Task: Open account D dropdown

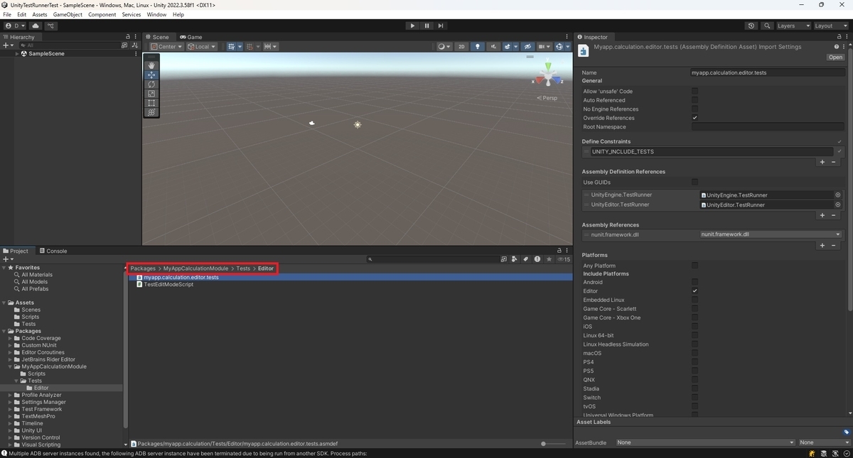Action: (x=15, y=26)
